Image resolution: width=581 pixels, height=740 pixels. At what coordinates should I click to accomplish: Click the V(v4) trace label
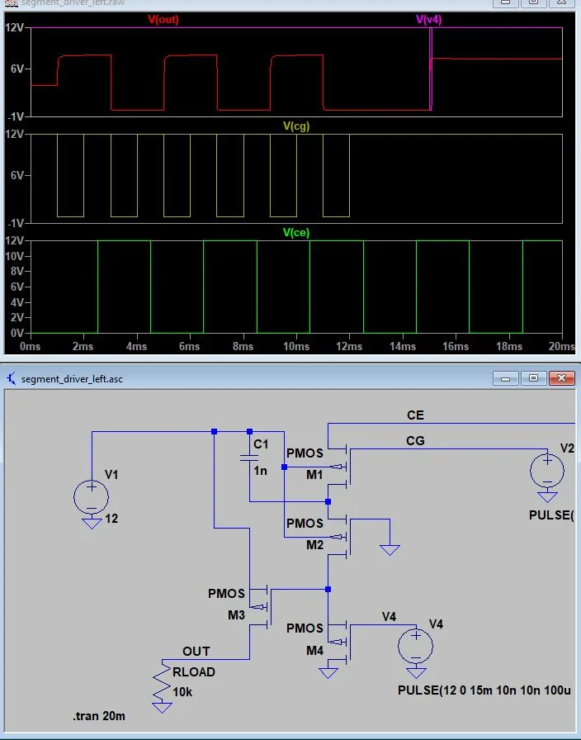tap(428, 19)
